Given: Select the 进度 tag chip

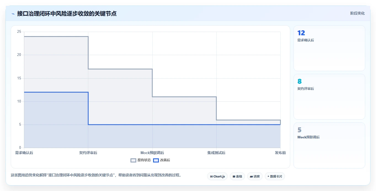Looking at the screenshot, I should pyautogui.click(x=255, y=176).
